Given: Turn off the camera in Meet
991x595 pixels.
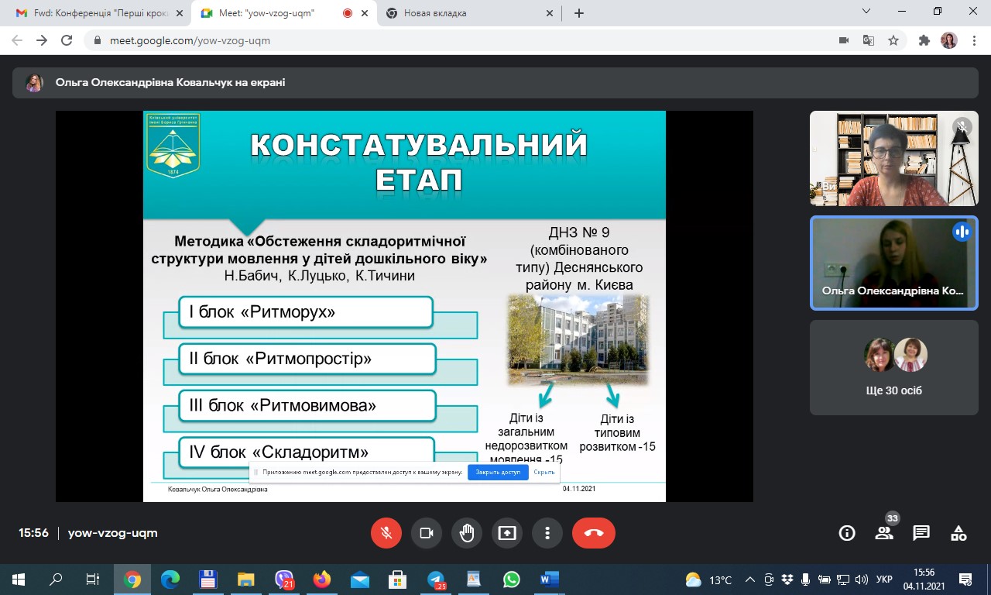Looking at the screenshot, I should (x=427, y=532).
